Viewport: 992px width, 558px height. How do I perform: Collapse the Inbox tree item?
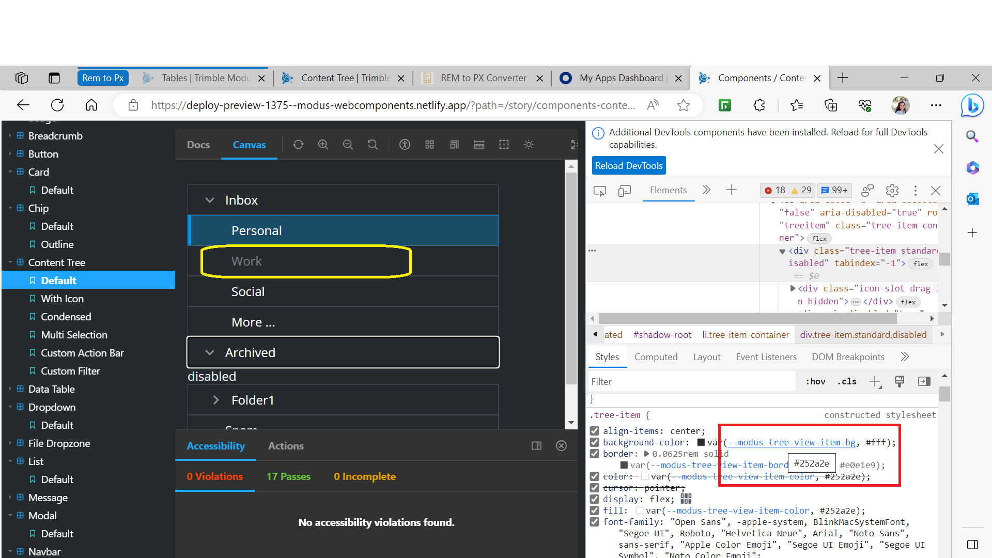[210, 200]
